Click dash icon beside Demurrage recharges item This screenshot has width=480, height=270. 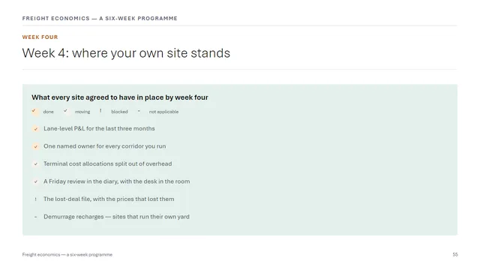(35, 217)
